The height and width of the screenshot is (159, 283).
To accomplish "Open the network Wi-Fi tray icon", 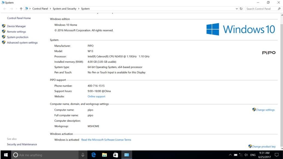I will [241, 155].
